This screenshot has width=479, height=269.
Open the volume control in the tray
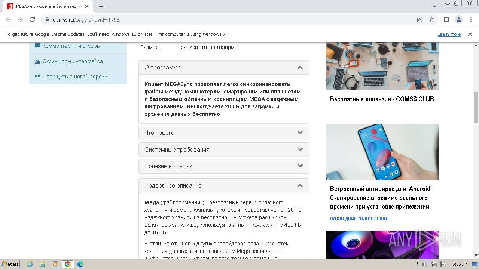pos(425,264)
